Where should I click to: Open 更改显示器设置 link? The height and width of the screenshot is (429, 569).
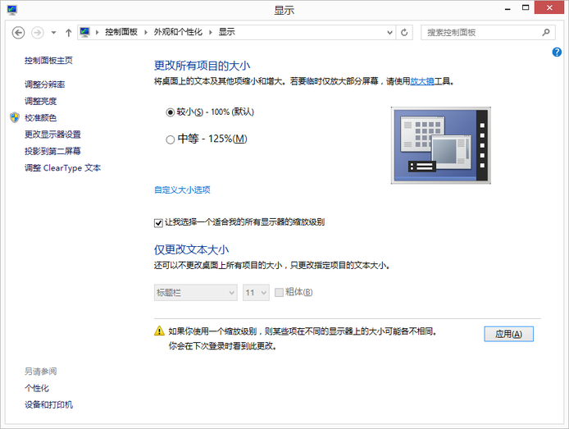(x=52, y=135)
